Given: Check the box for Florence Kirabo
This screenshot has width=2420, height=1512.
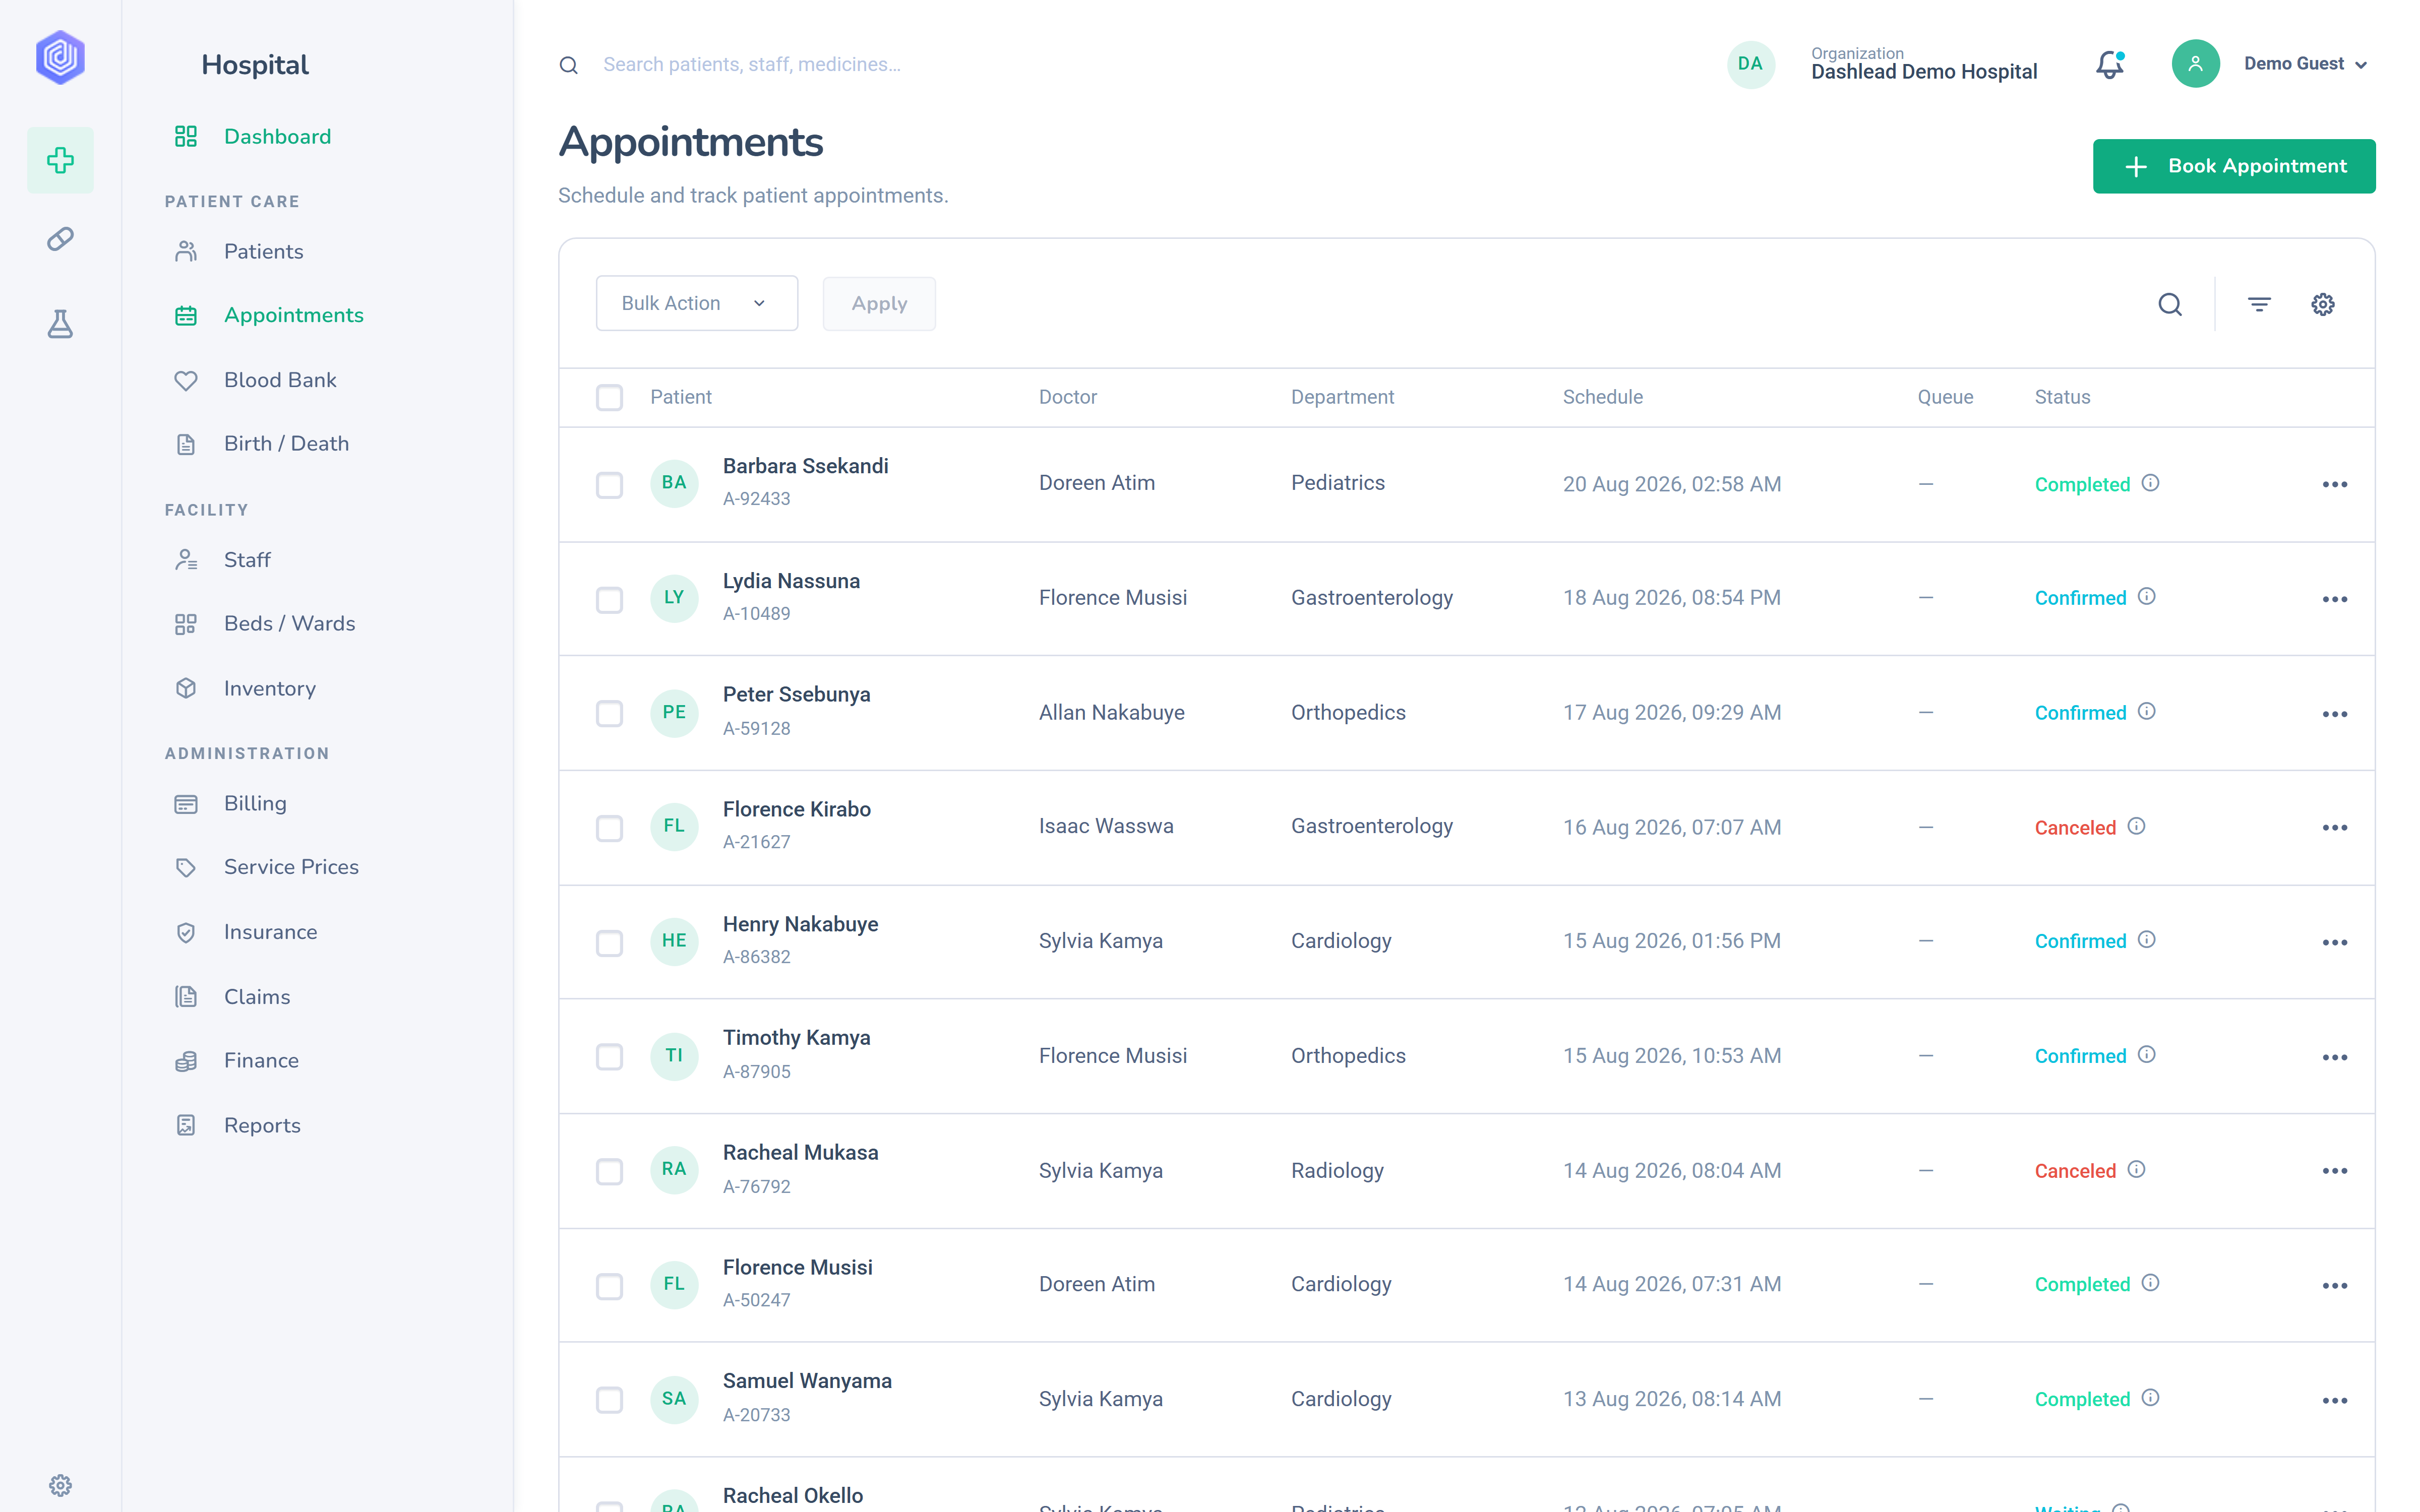Looking at the screenshot, I should click(x=609, y=828).
